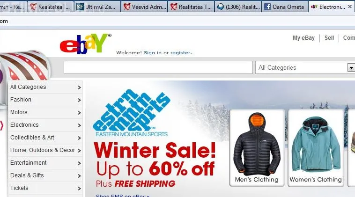Open the Women's Clothing jacket thumbnail
The width and height of the screenshot is (355, 197).
click(x=316, y=148)
